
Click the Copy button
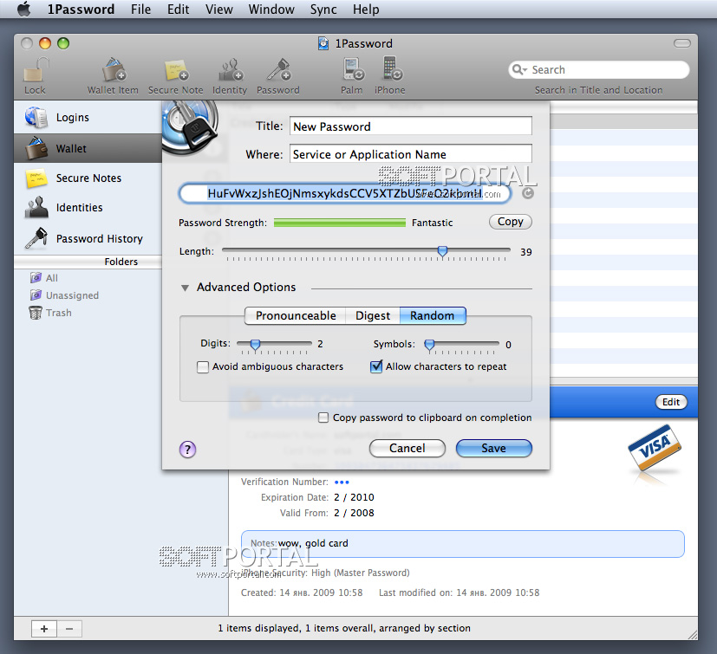click(511, 222)
